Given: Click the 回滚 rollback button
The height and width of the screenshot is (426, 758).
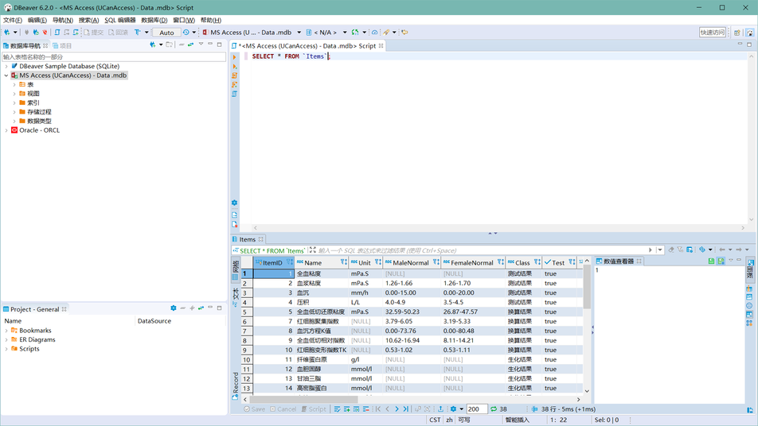Looking at the screenshot, I should coord(118,33).
